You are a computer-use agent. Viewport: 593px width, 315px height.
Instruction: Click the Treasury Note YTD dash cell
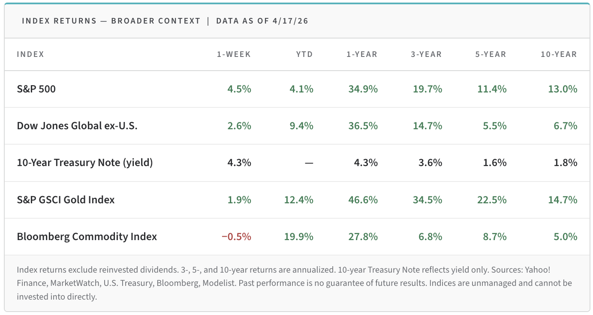[x=309, y=163]
